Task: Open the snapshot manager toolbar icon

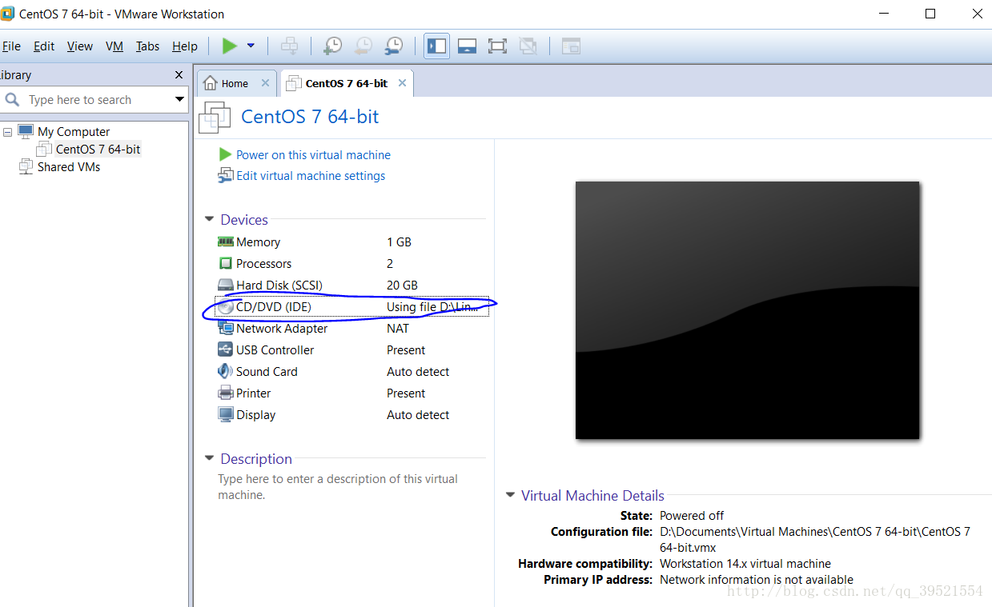Action: coord(394,46)
